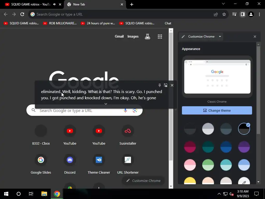Viewport: 265px width, 199px height.
Task: Open the 8332 · Cbox shortcut
Action: point(41,135)
